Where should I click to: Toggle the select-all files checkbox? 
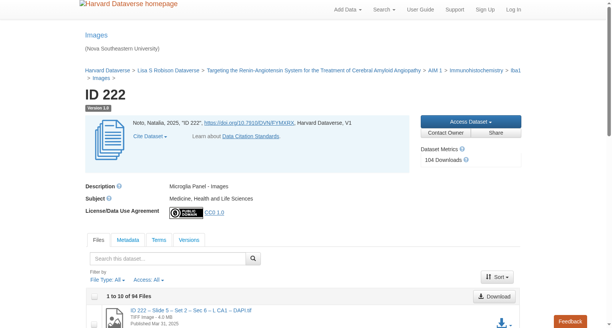pyautogui.click(x=94, y=297)
